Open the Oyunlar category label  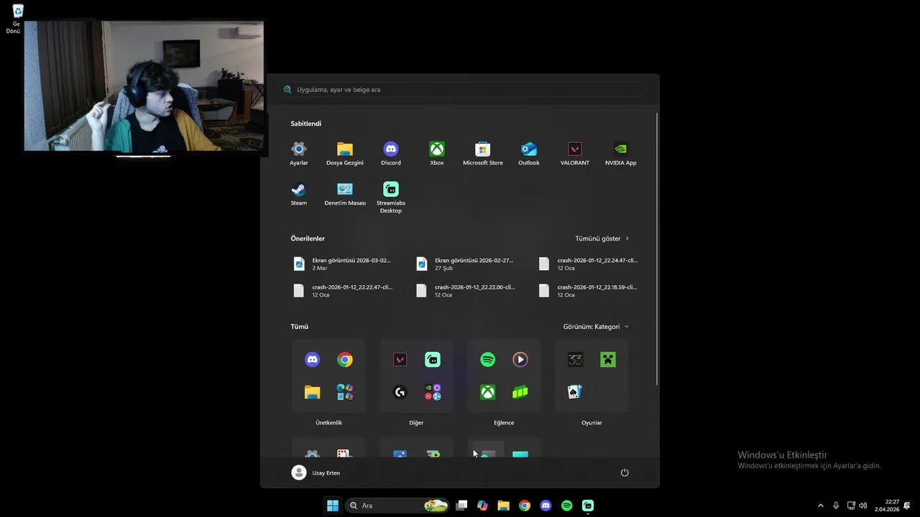pyautogui.click(x=592, y=423)
